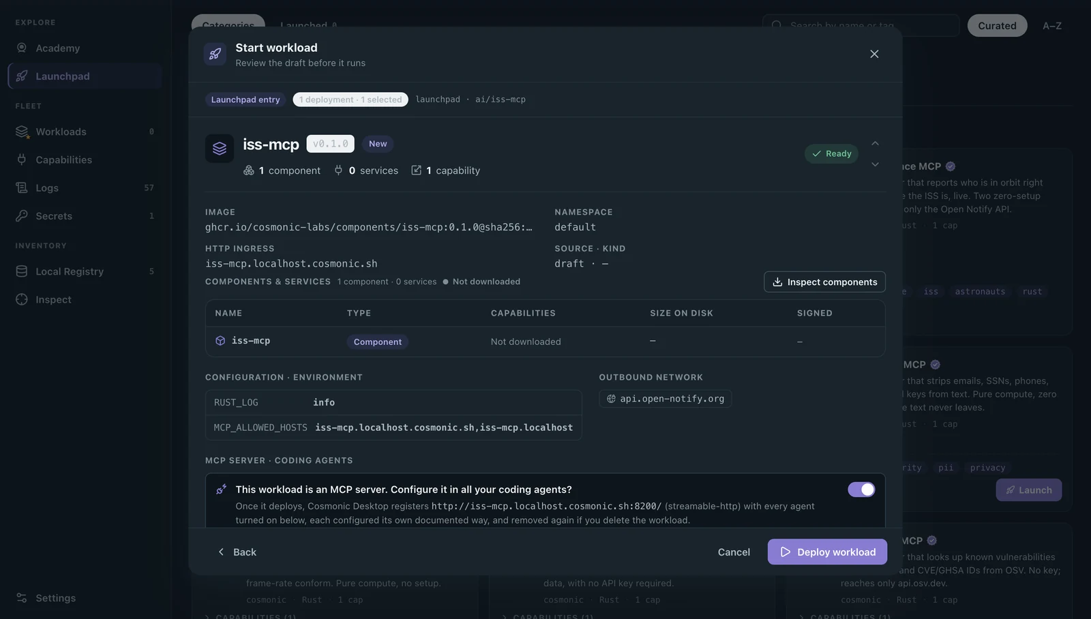This screenshot has width=1091, height=619.
Task: Click the Component type badge
Action: [x=378, y=342]
